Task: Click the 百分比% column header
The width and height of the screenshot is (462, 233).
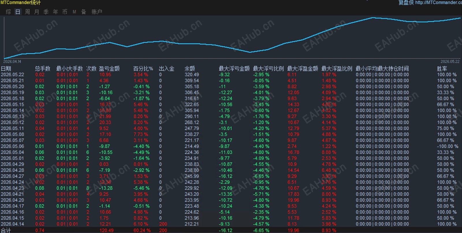Action: 143,69
